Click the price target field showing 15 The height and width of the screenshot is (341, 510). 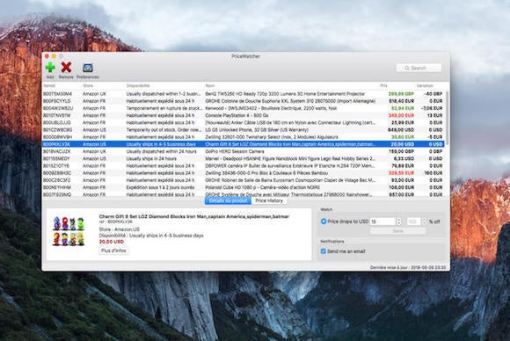point(382,221)
